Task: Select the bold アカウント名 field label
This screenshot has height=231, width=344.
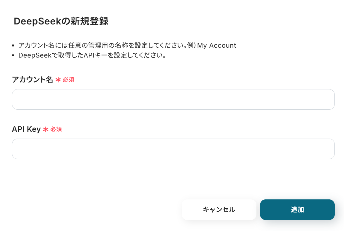Action: pos(32,80)
